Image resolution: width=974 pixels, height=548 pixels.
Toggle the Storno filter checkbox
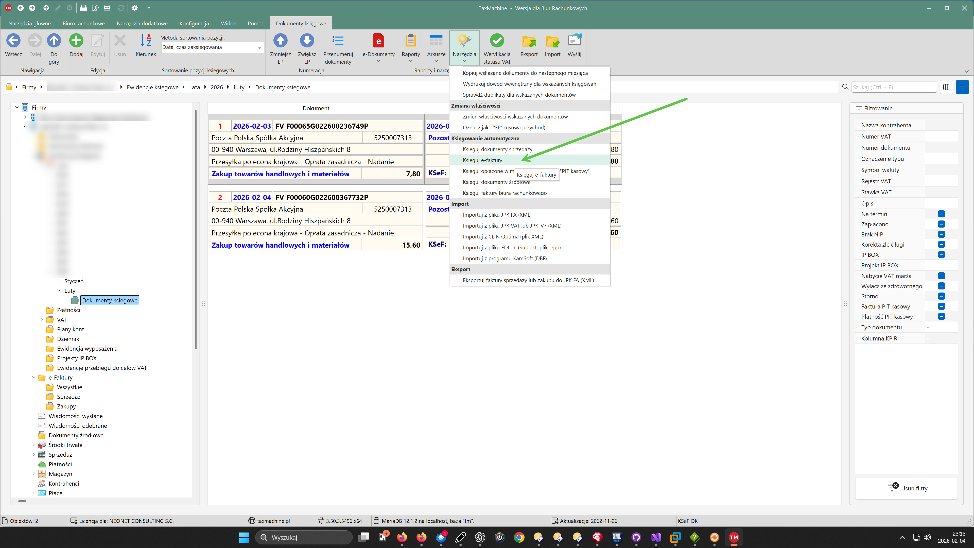[941, 297]
